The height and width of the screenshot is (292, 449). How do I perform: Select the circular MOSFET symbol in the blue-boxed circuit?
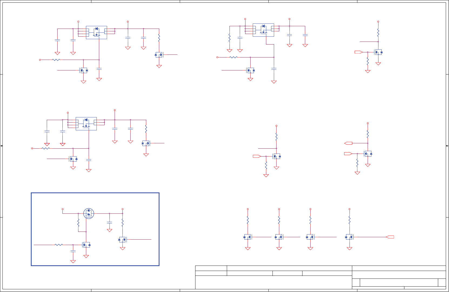point(89,213)
